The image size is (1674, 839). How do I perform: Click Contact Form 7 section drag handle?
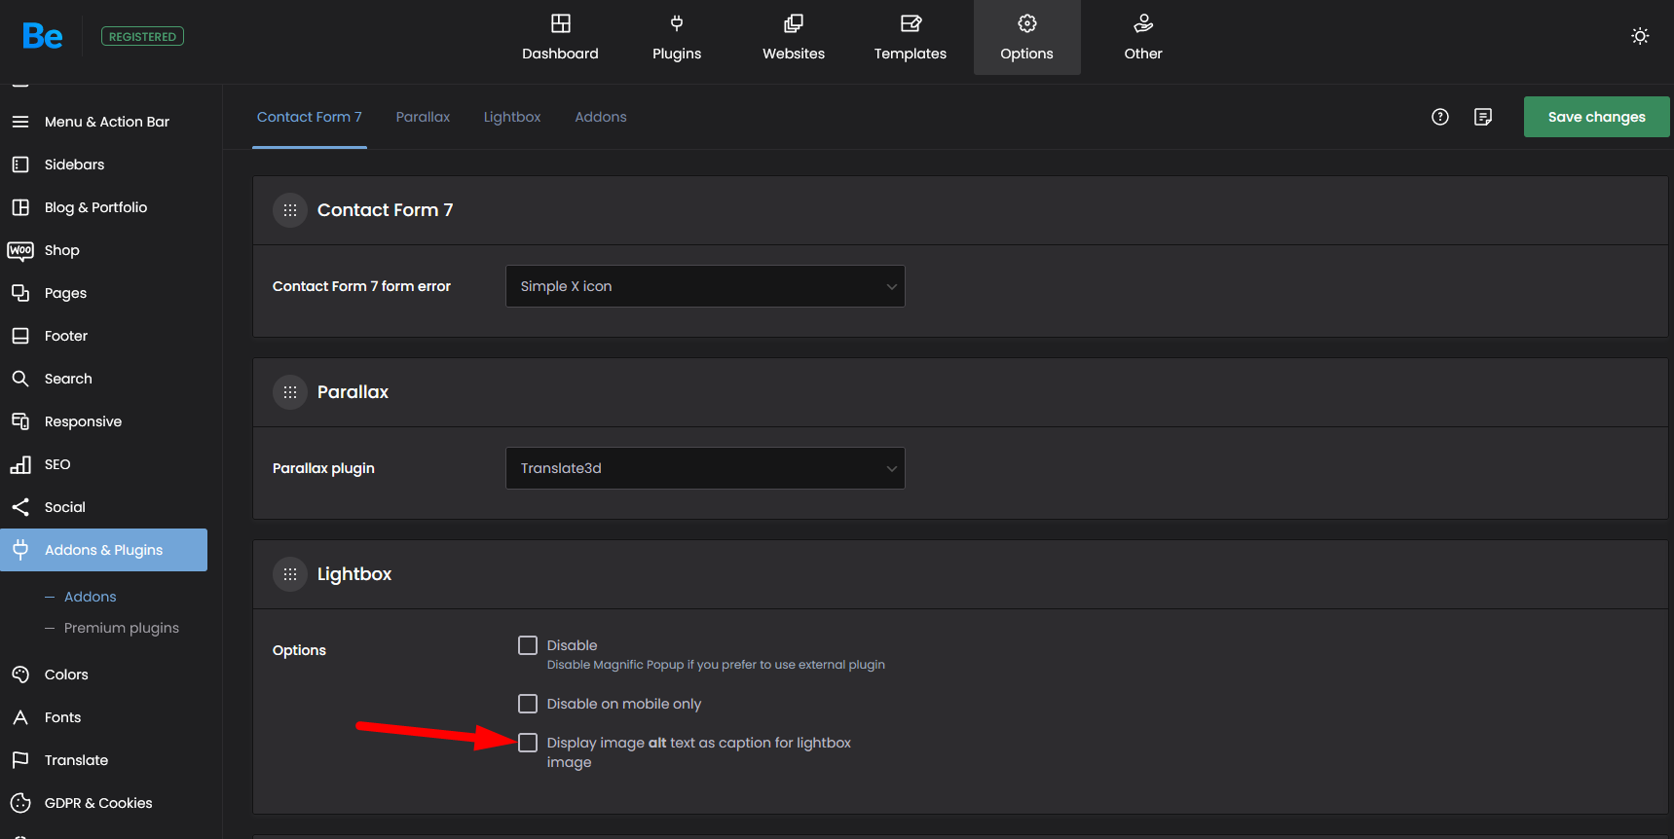(x=290, y=210)
